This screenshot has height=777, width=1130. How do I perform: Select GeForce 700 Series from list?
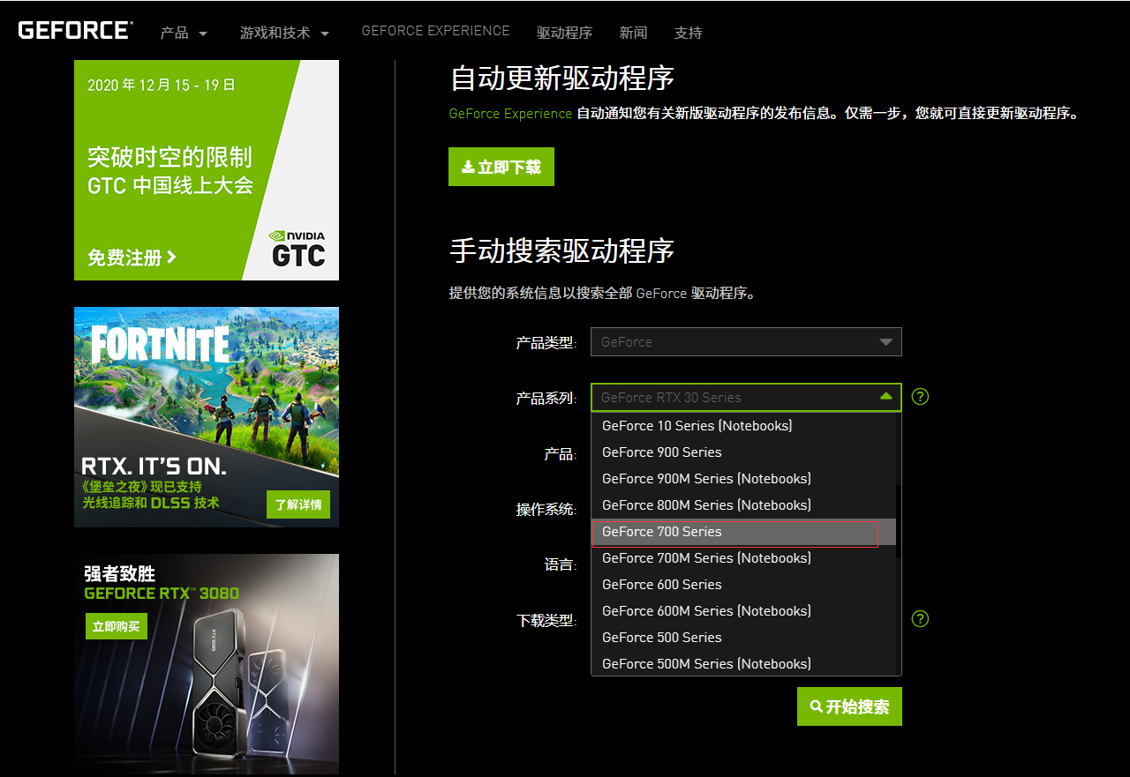[x=662, y=532]
